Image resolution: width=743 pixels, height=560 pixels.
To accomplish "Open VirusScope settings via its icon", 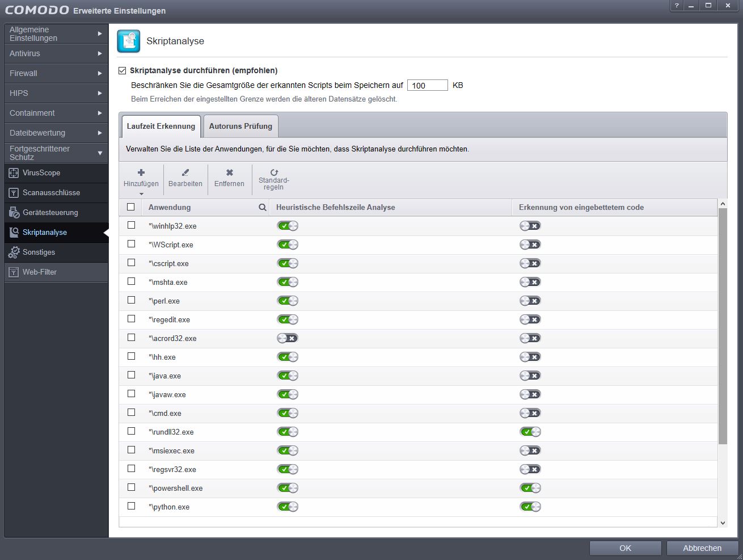I will (x=14, y=173).
